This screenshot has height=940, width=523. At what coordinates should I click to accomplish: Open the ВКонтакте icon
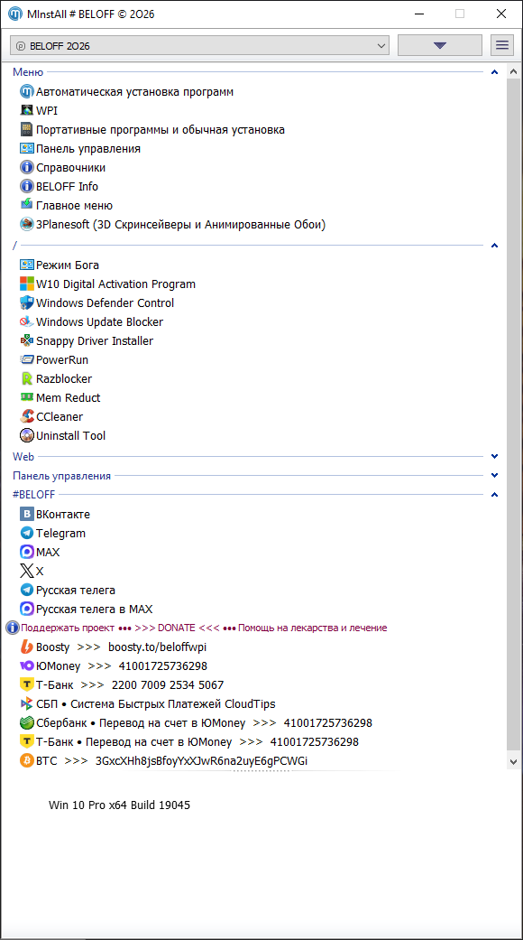pos(27,514)
